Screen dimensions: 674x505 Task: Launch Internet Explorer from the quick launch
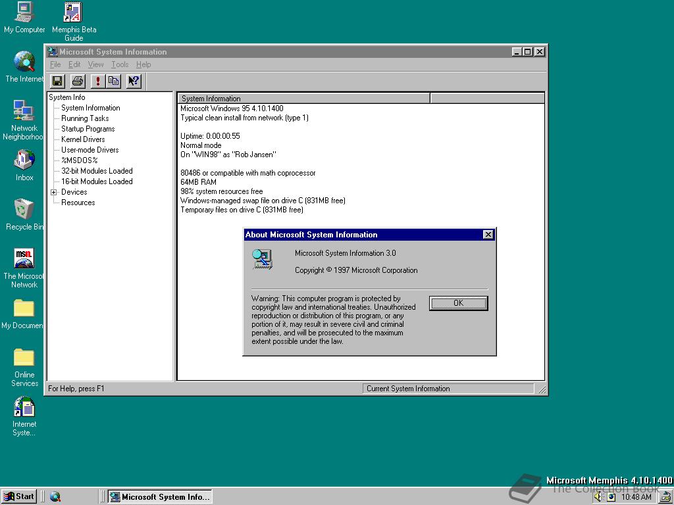55,497
